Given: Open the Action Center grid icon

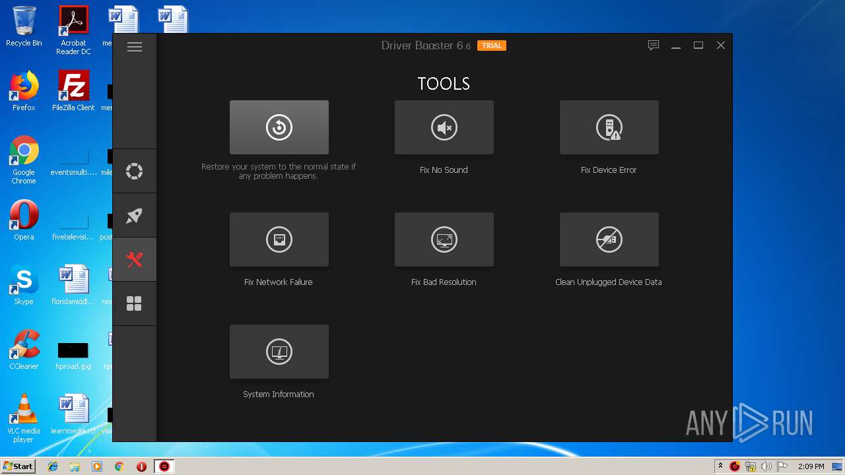Looking at the screenshot, I should [x=135, y=303].
